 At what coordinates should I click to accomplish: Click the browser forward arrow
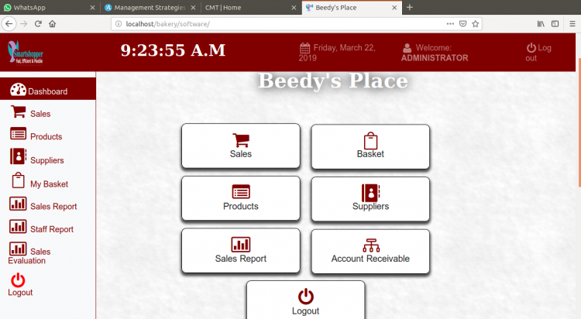coord(24,24)
